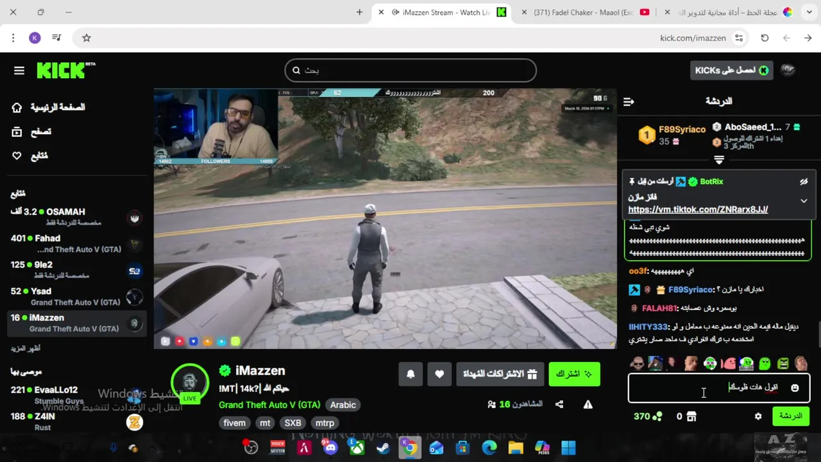Click oo3f username in chat

click(638, 271)
